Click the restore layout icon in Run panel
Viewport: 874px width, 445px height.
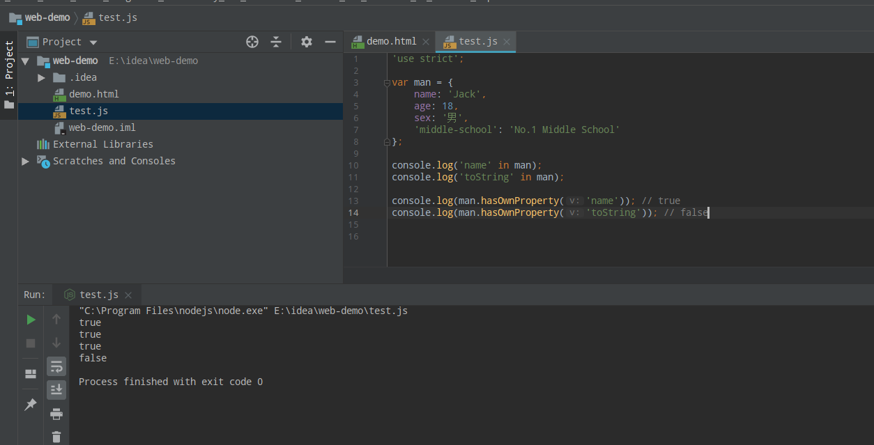[31, 374]
